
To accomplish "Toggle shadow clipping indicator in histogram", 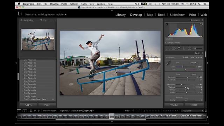I will click(x=167, y=24).
